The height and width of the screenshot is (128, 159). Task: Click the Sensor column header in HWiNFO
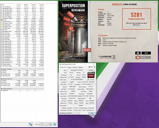coord(3,5)
